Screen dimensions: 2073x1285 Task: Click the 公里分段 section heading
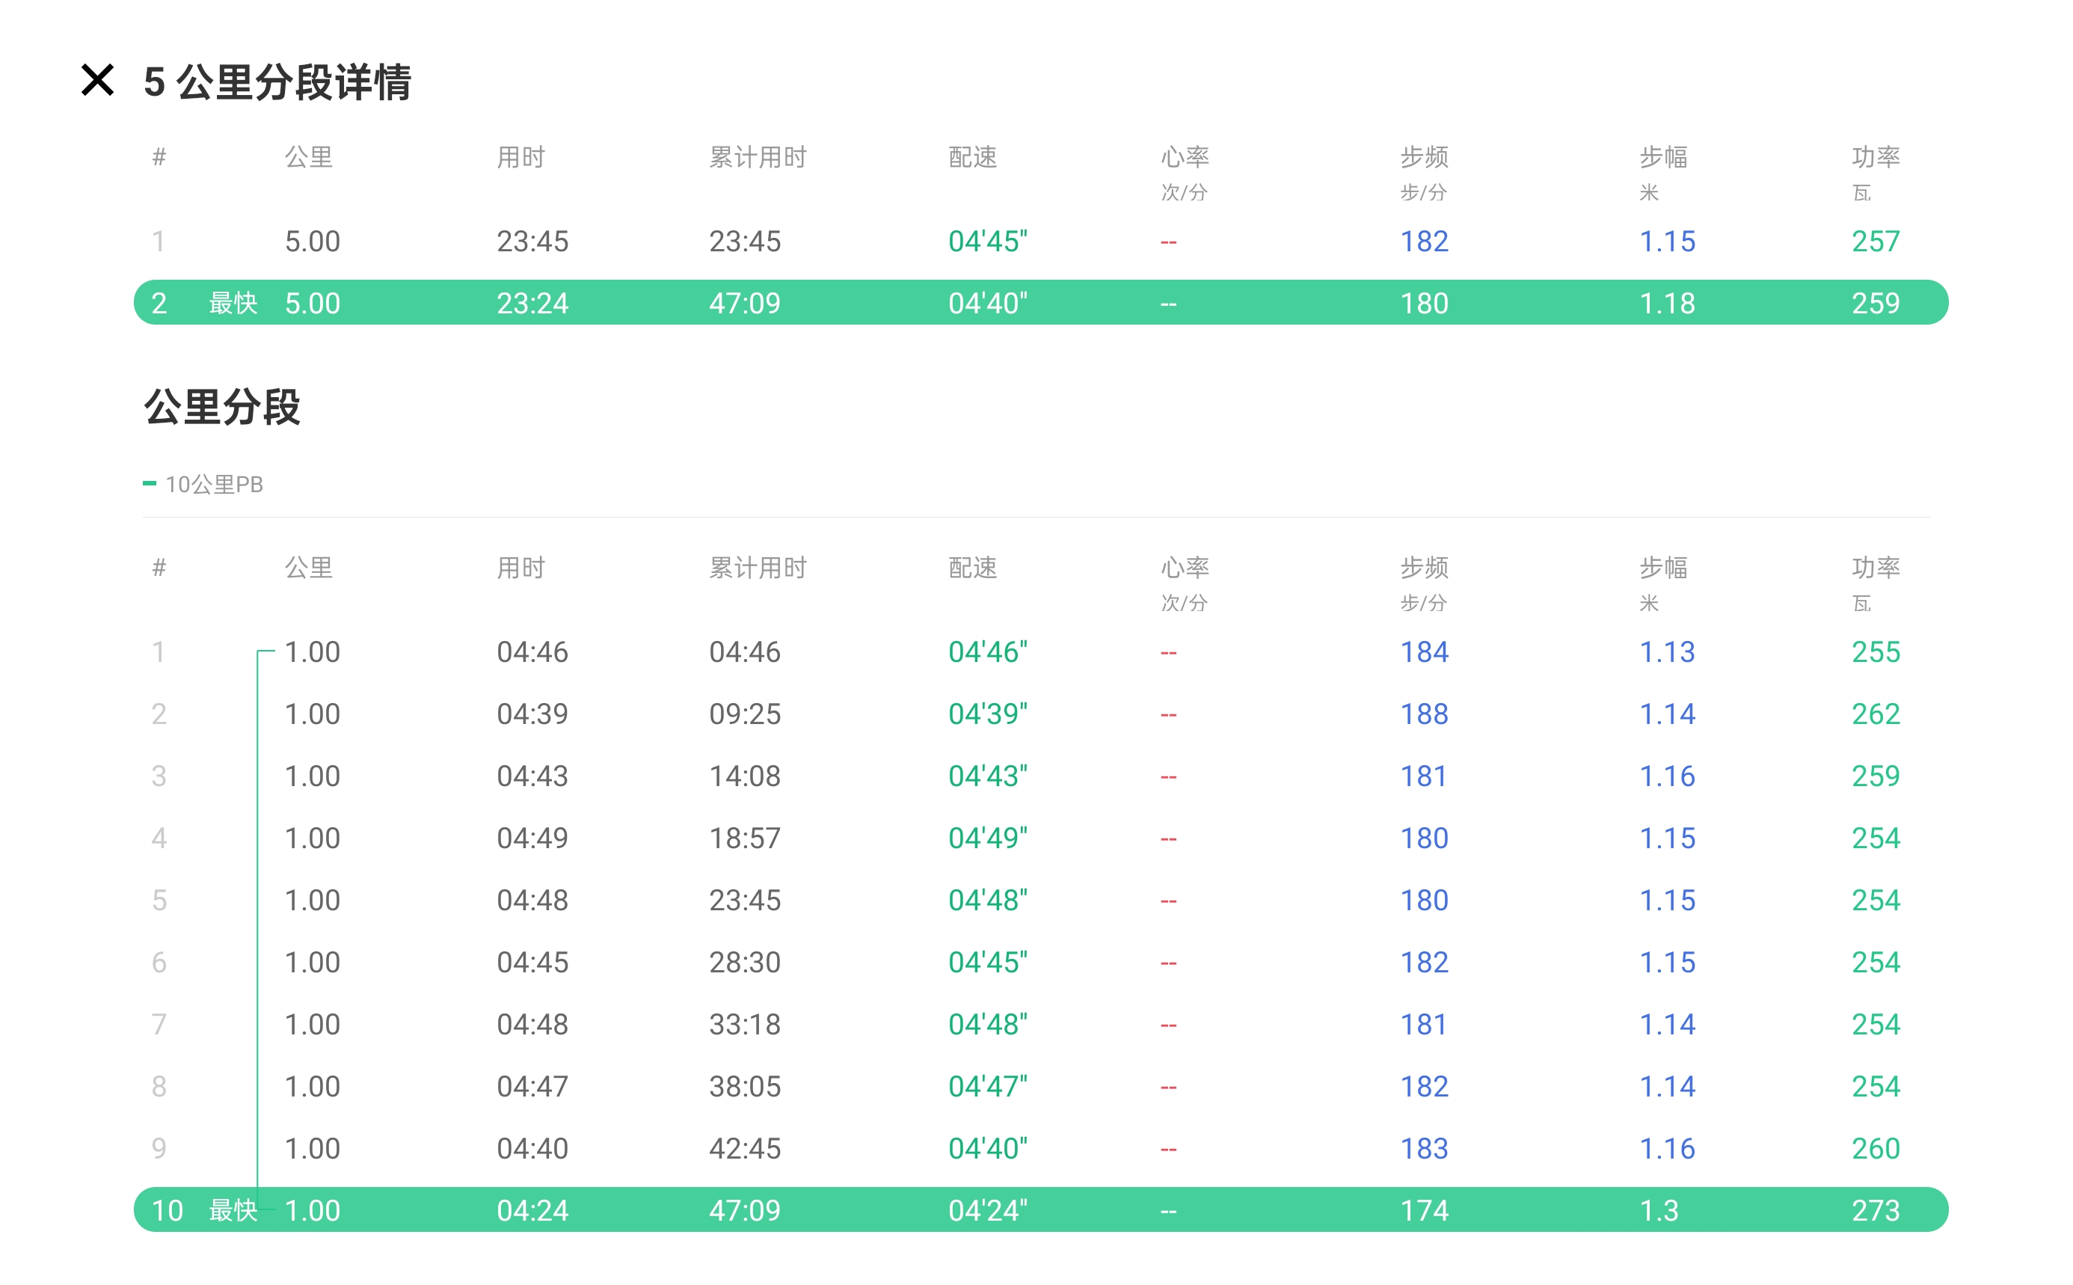[222, 407]
